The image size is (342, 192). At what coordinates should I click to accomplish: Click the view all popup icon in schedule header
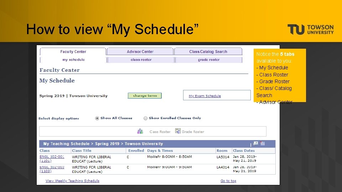tap(256, 143)
